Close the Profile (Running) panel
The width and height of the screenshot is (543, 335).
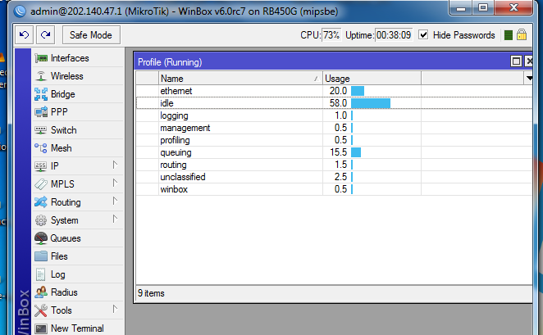[x=529, y=61]
